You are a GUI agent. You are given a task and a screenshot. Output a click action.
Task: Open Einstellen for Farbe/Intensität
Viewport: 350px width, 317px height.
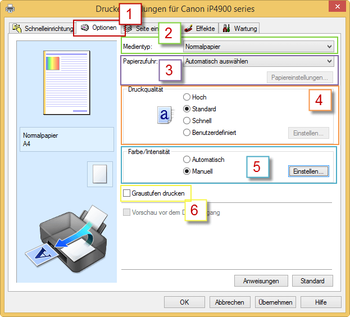308,171
